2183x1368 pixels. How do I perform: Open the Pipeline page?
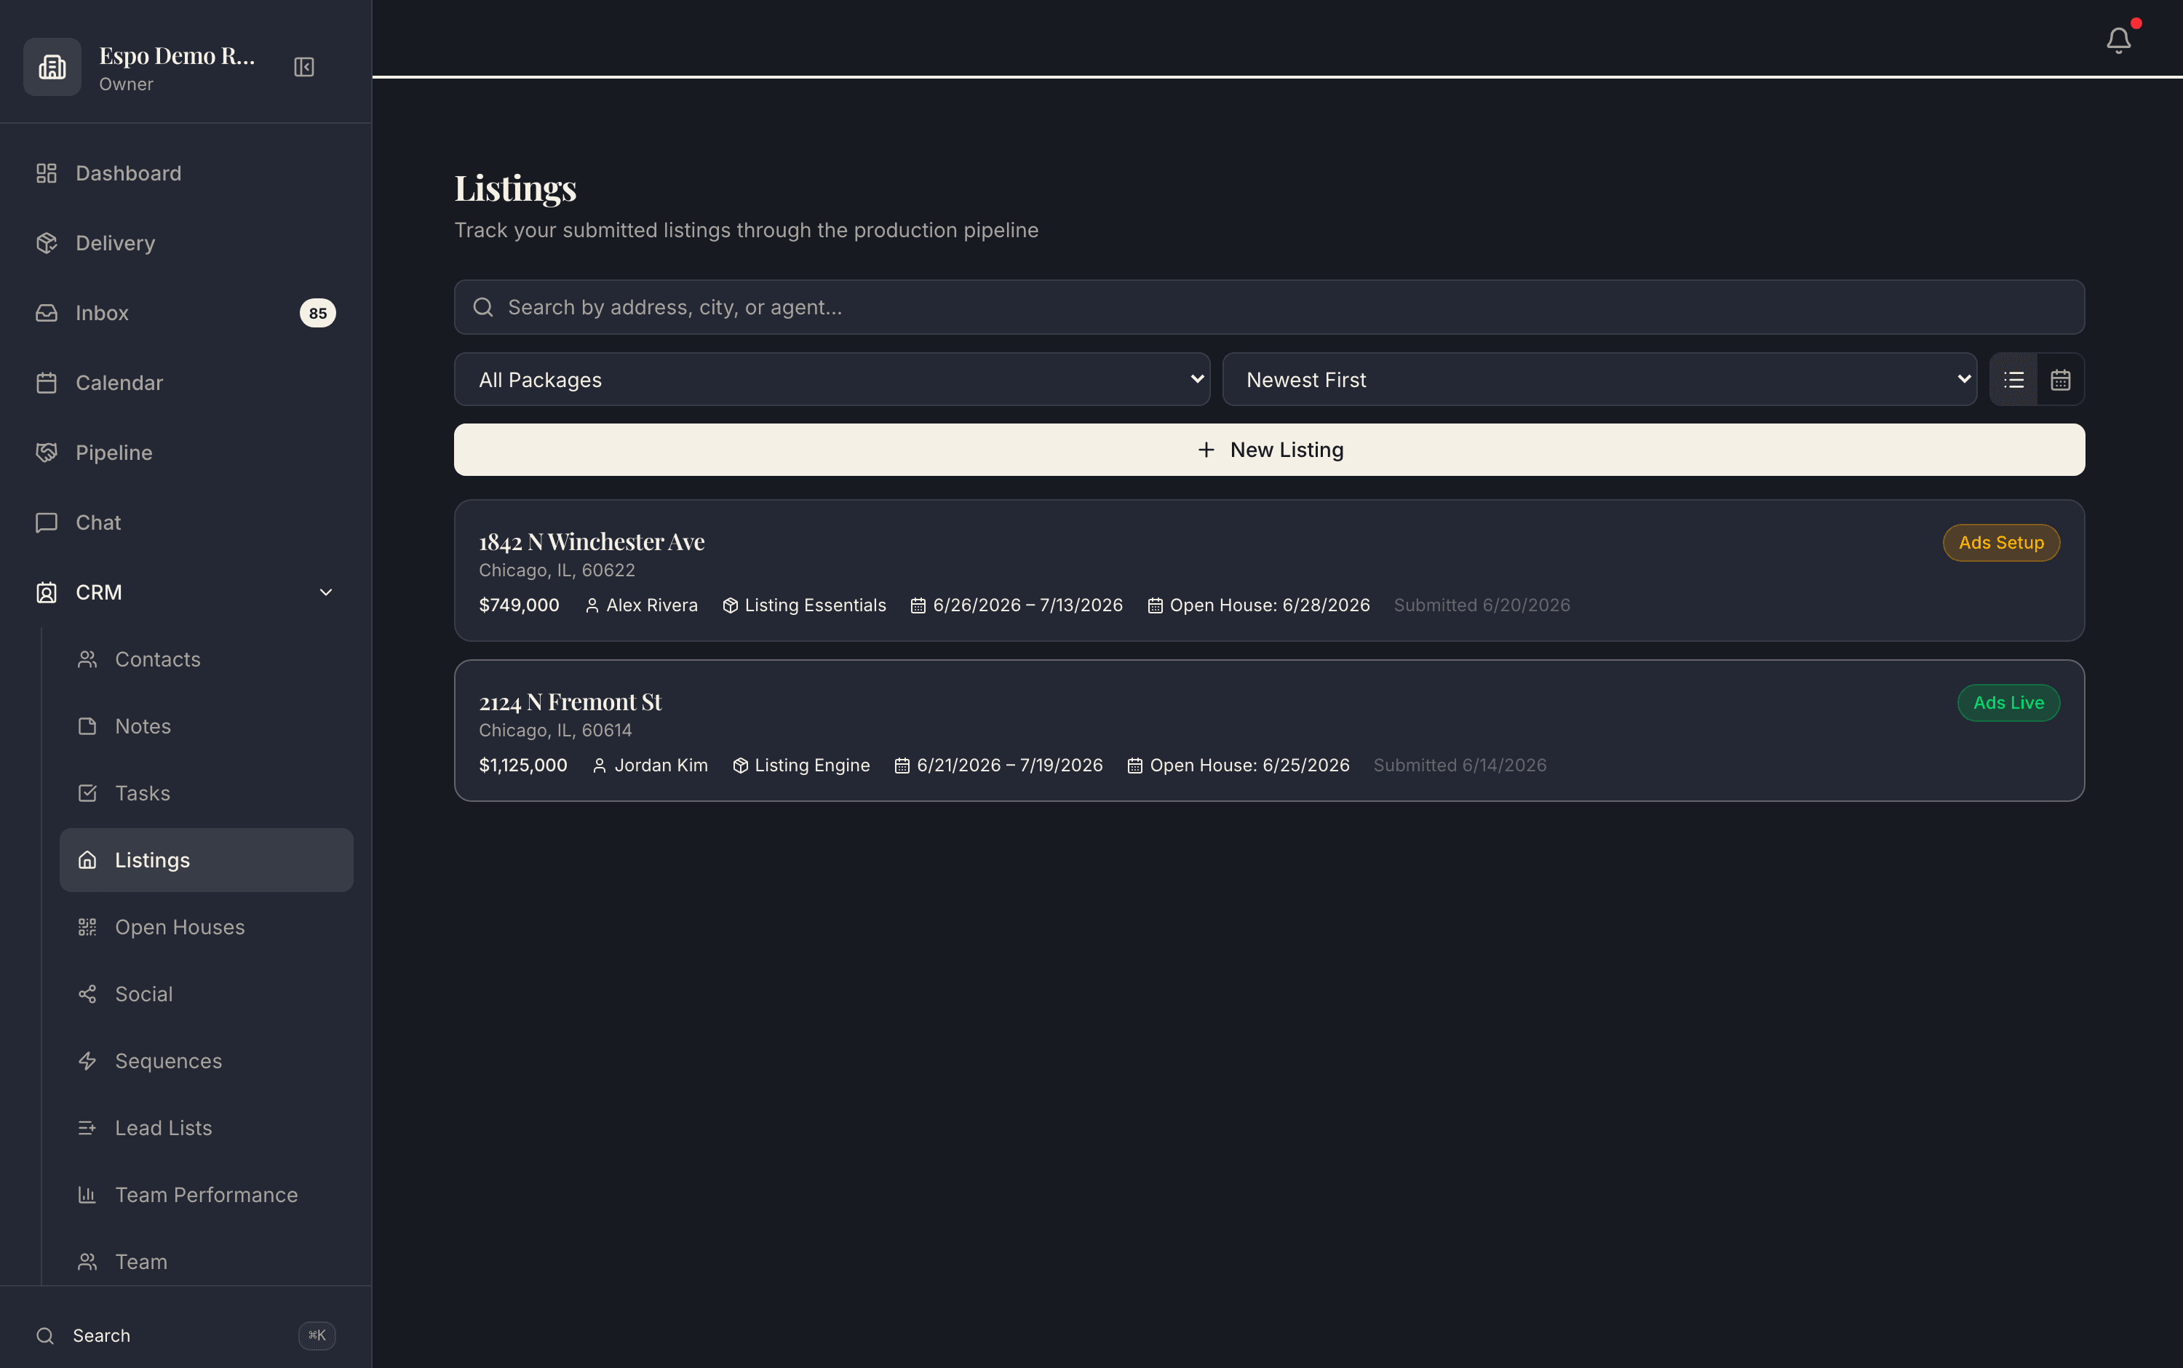point(186,453)
